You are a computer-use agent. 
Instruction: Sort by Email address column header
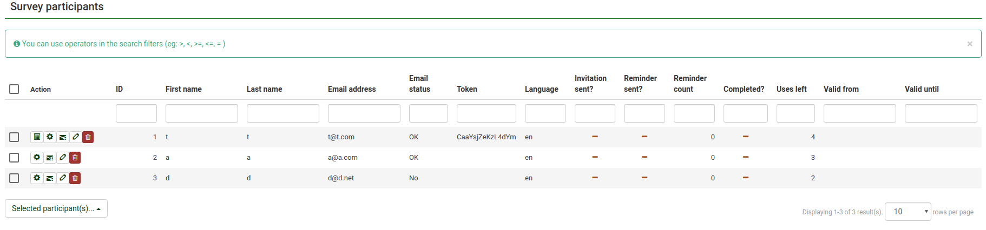[x=352, y=89]
